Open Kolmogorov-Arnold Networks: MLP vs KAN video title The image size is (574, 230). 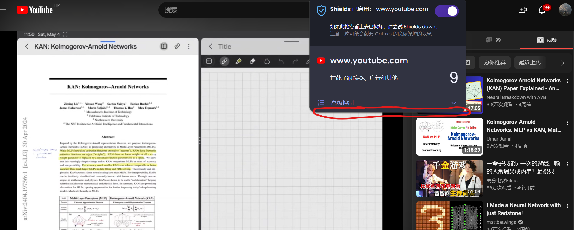(524, 126)
